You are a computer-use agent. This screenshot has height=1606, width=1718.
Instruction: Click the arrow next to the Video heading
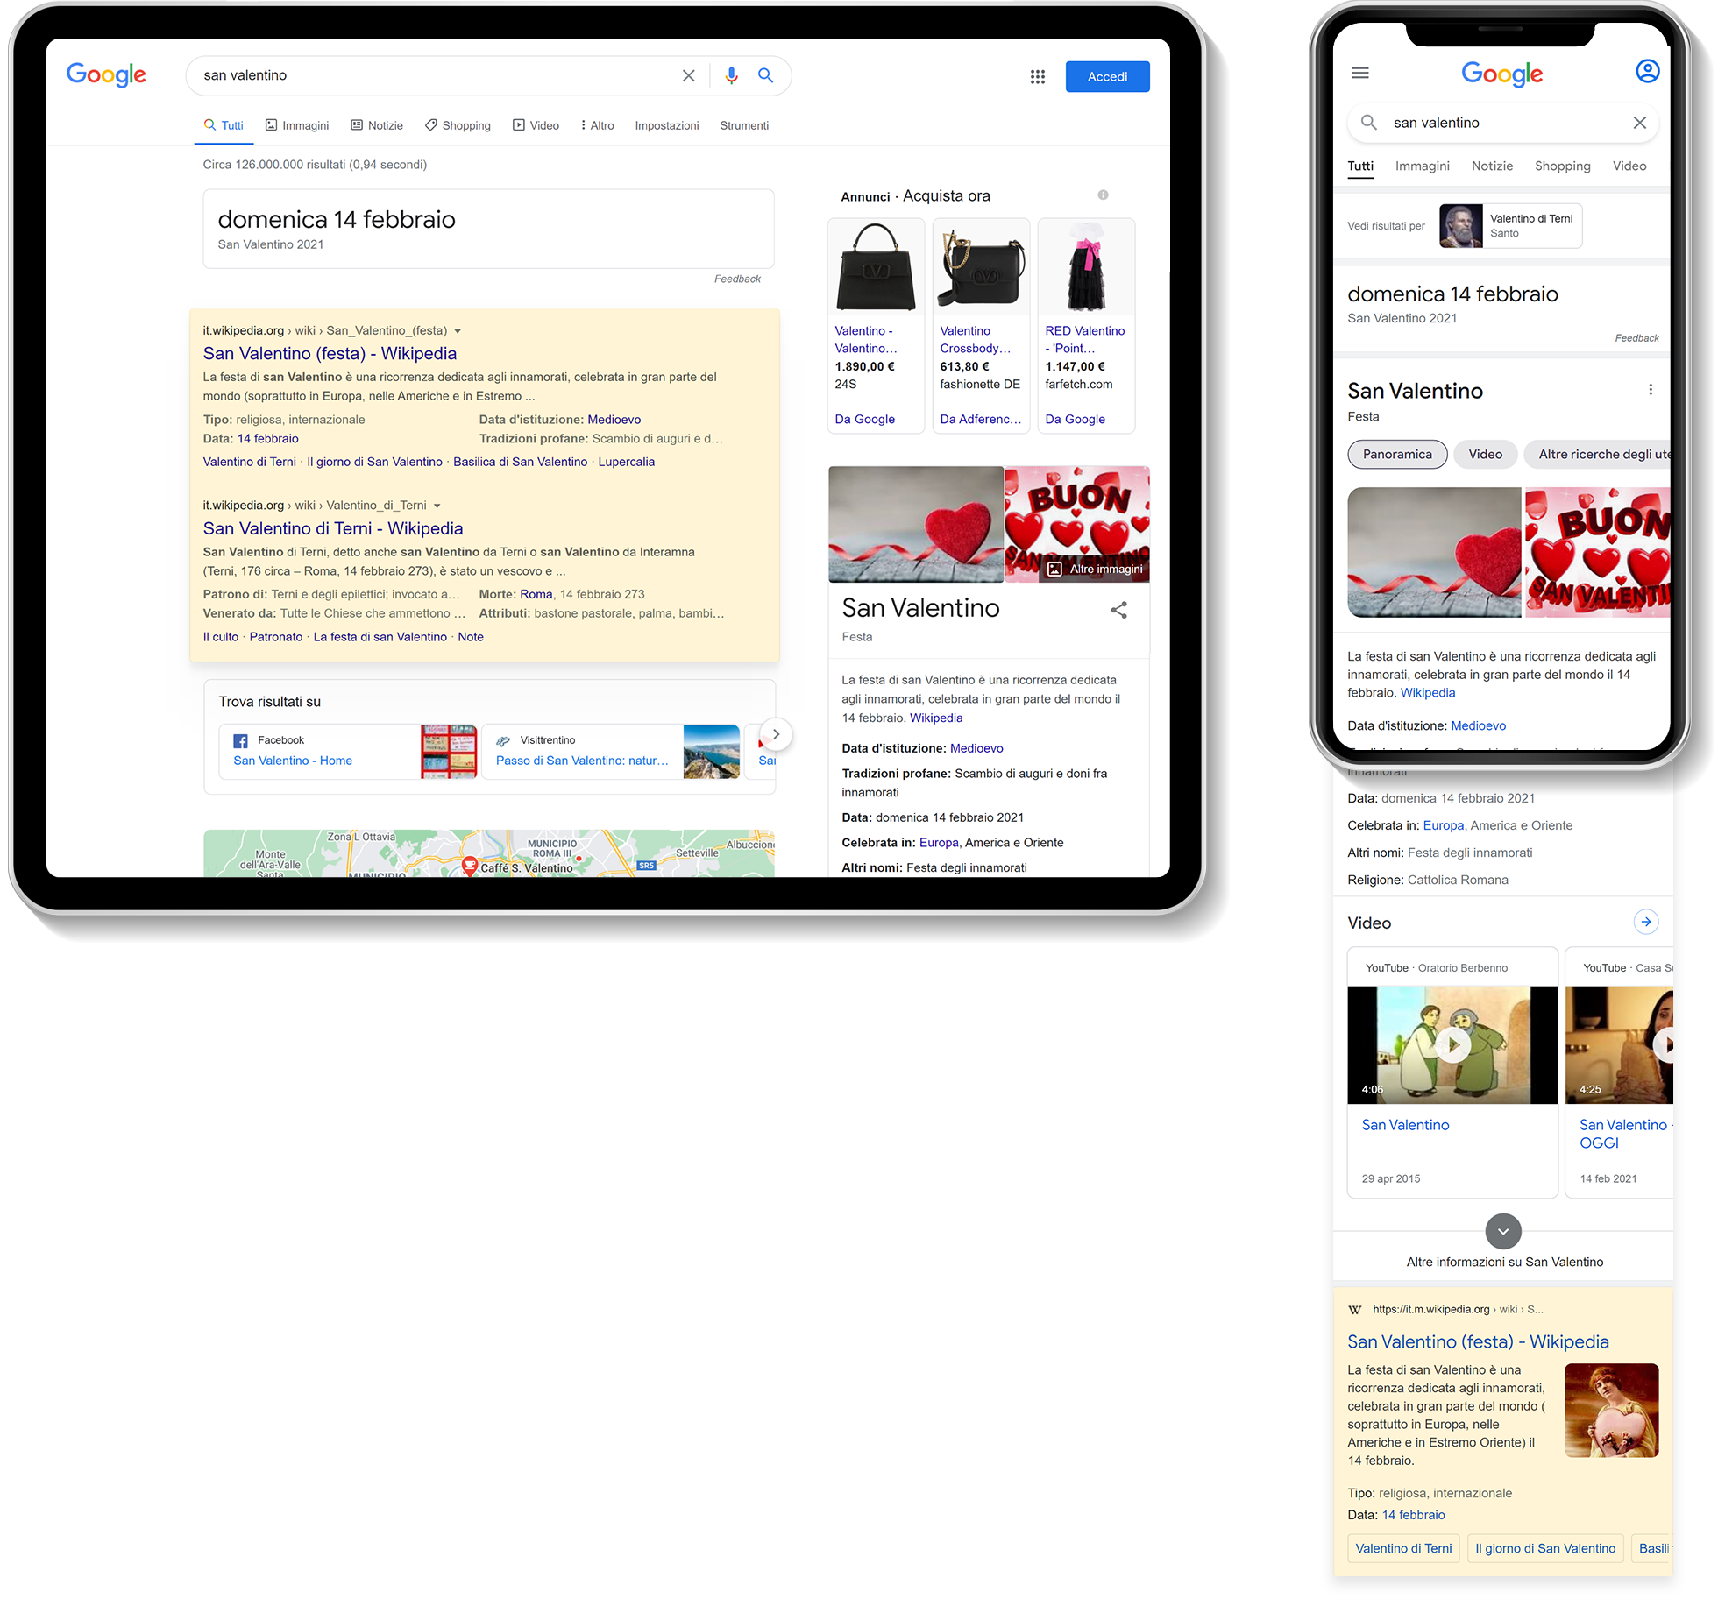[x=1646, y=922]
